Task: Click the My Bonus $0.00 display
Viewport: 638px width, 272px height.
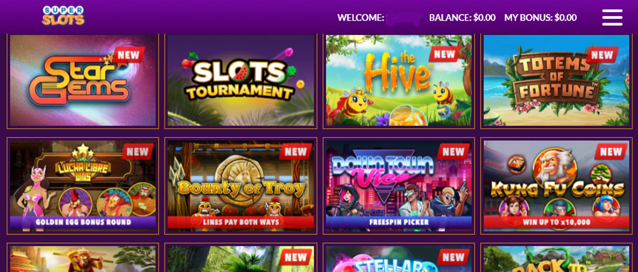Action: click(540, 18)
